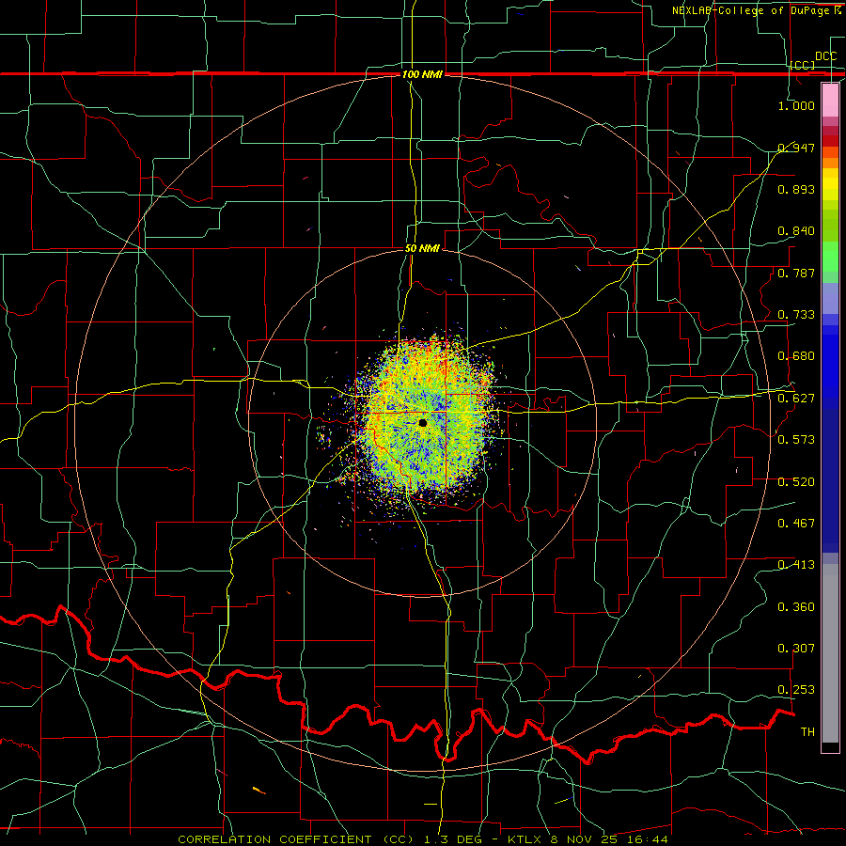This screenshot has width=846, height=846.
Task: Click the 0.467 scale value
Action: (796, 524)
